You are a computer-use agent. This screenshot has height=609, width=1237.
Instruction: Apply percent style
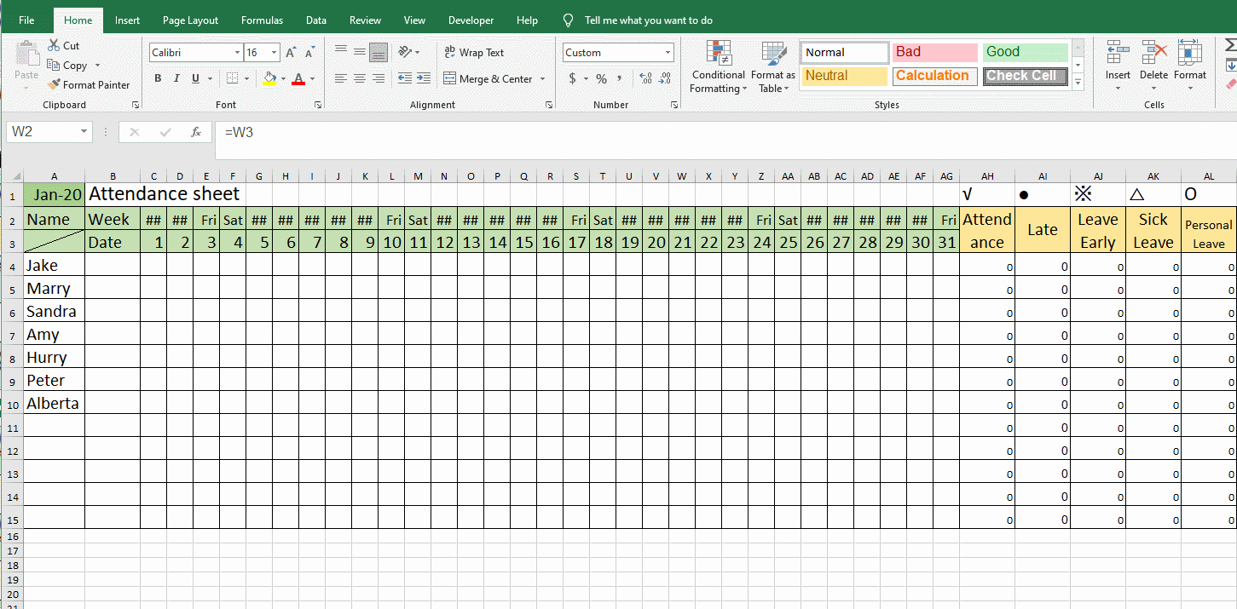tap(601, 78)
